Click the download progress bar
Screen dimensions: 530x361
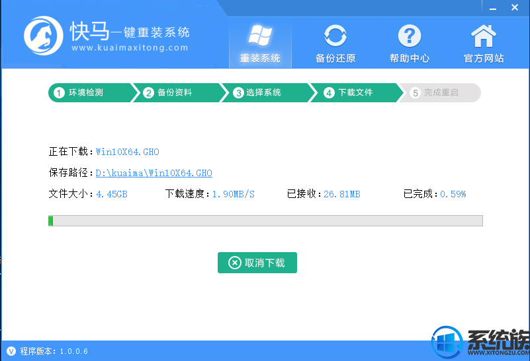point(265,221)
